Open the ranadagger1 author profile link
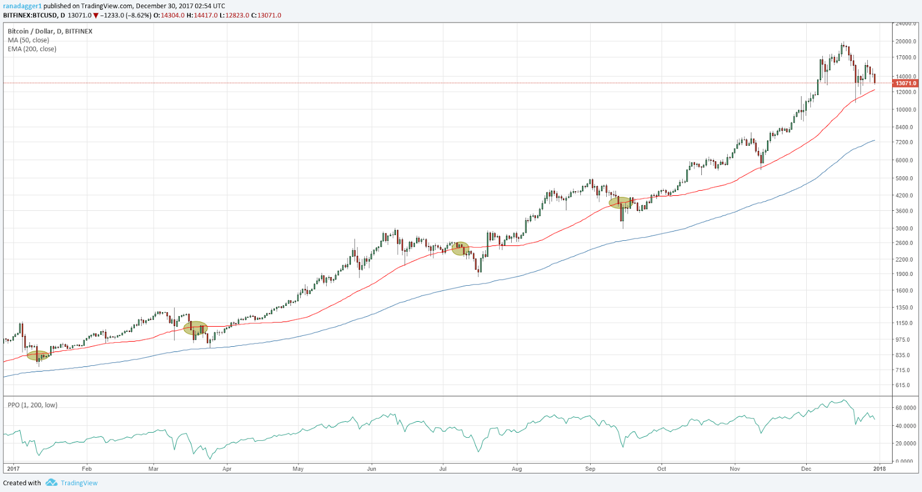The height and width of the screenshot is (492, 922). [22, 6]
